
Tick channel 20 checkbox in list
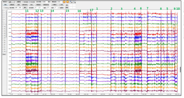[x=3, y=44]
